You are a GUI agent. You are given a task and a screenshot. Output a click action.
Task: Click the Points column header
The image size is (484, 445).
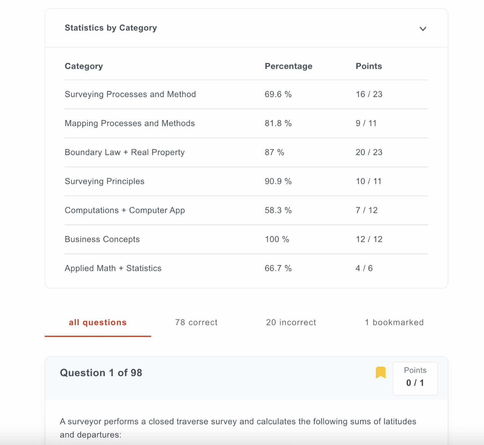369,66
